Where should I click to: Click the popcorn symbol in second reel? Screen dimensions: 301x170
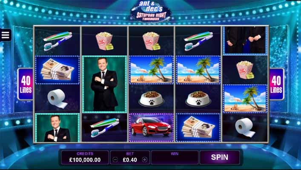click(x=104, y=41)
